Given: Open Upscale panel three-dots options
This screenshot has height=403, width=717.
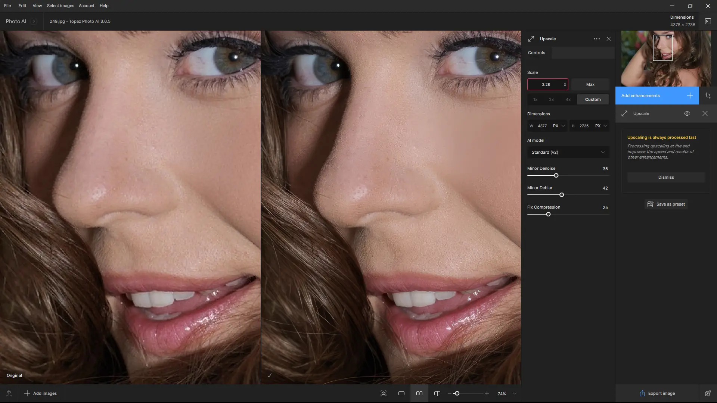Looking at the screenshot, I should [596, 39].
